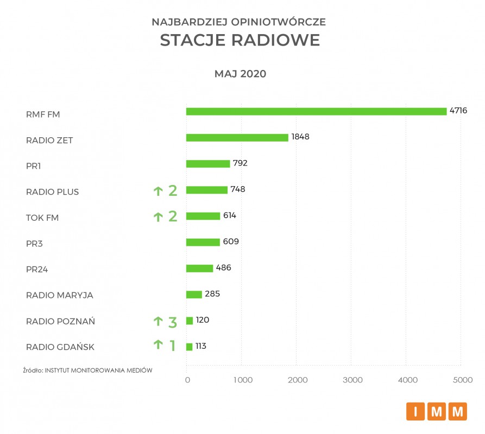Click the PR24 bar in the chart
Screen dimensions: 485x434
(x=199, y=268)
